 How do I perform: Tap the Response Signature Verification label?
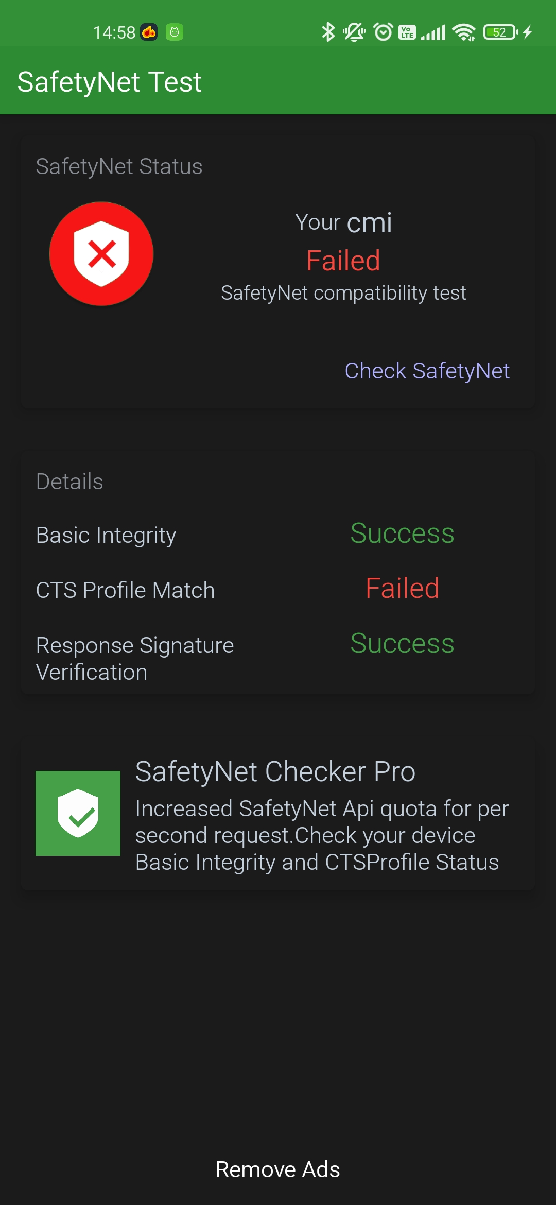135,659
